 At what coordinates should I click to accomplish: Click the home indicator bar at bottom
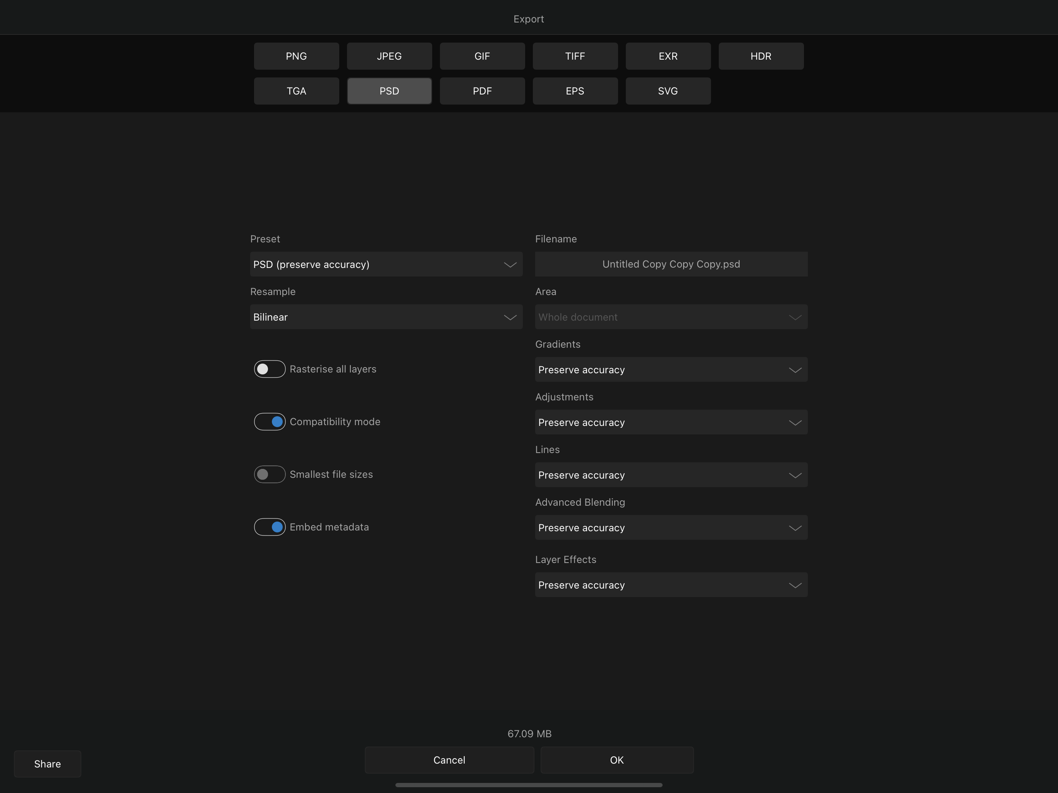pos(529,785)
